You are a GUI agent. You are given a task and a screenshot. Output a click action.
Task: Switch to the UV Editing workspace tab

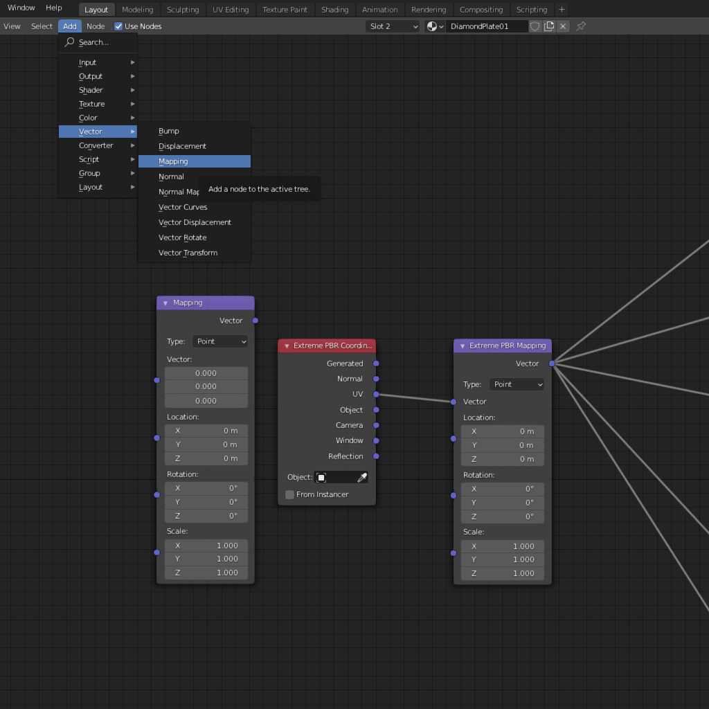tap(231, 10)
